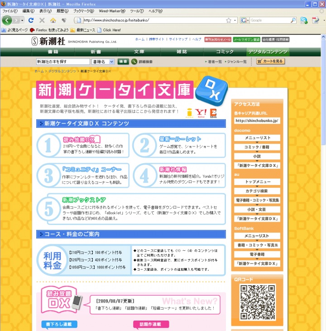Click the 星新一ルーレット content heading
Image resolution: width=326 pixels, height=331 pixels.
180,139
